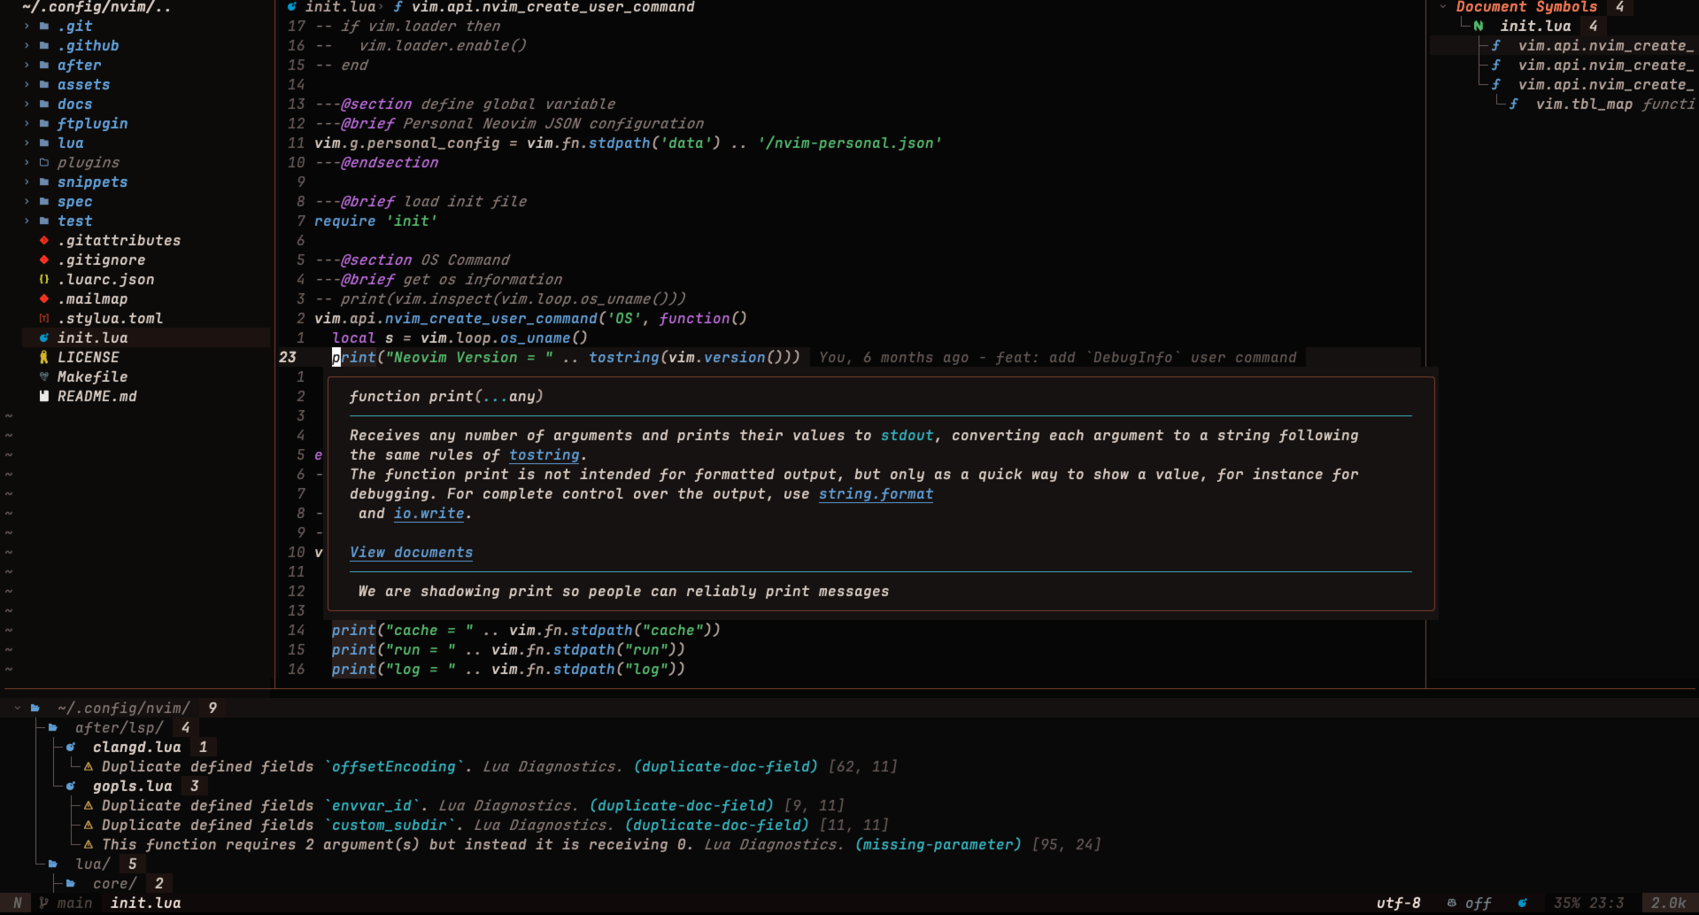1699x915 pixels.
Task: Click the utf-8 encoding indicator
Action: [1399, 903]
